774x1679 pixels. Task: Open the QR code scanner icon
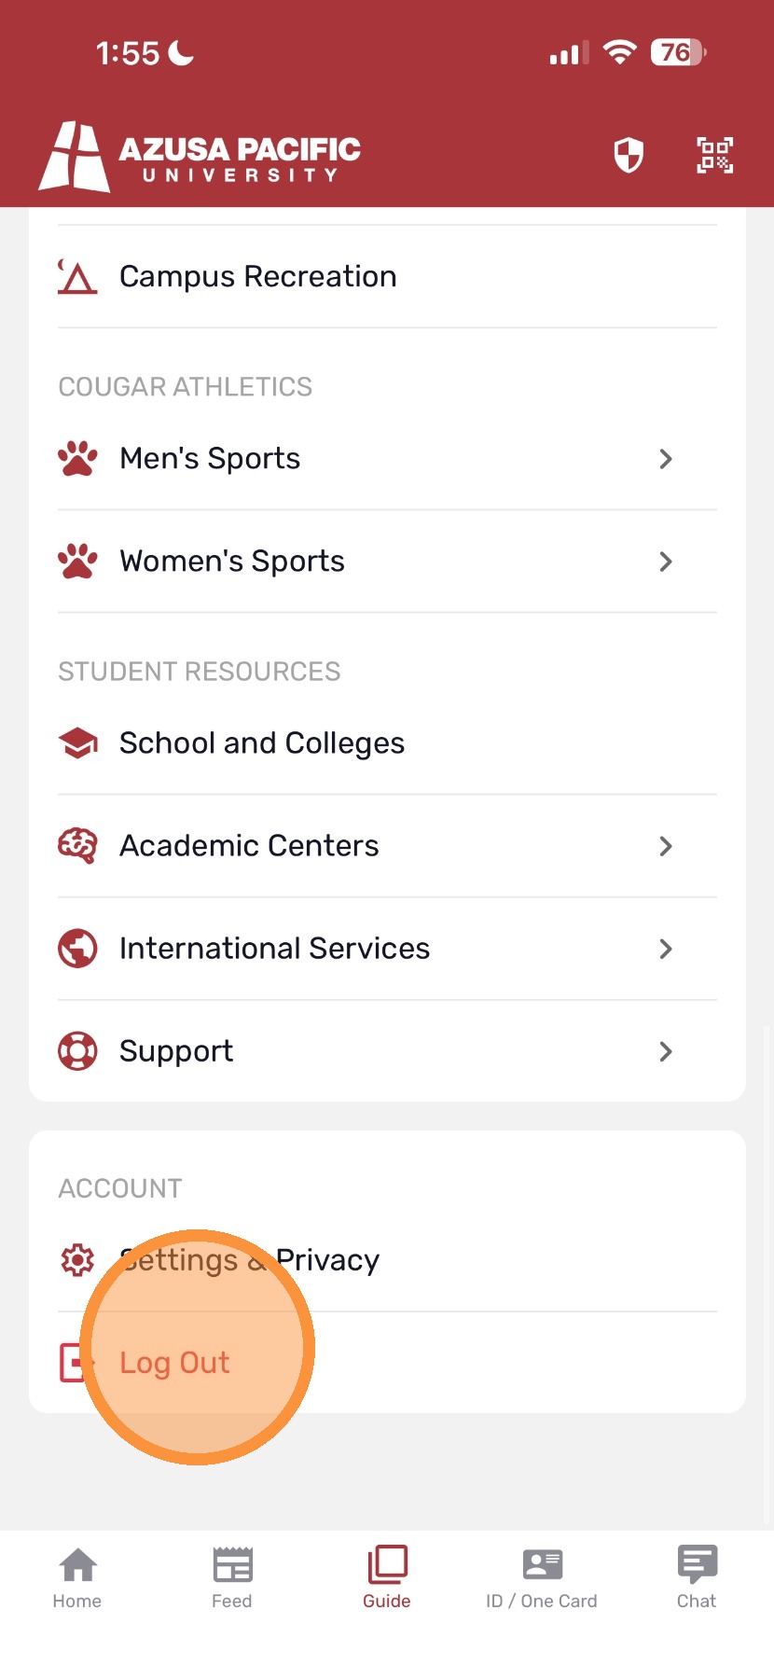coord(715,155)
